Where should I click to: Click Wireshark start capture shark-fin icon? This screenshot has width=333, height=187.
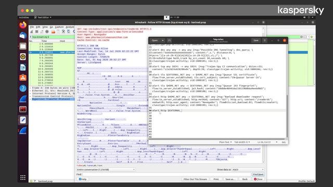[x=32, y=32]
